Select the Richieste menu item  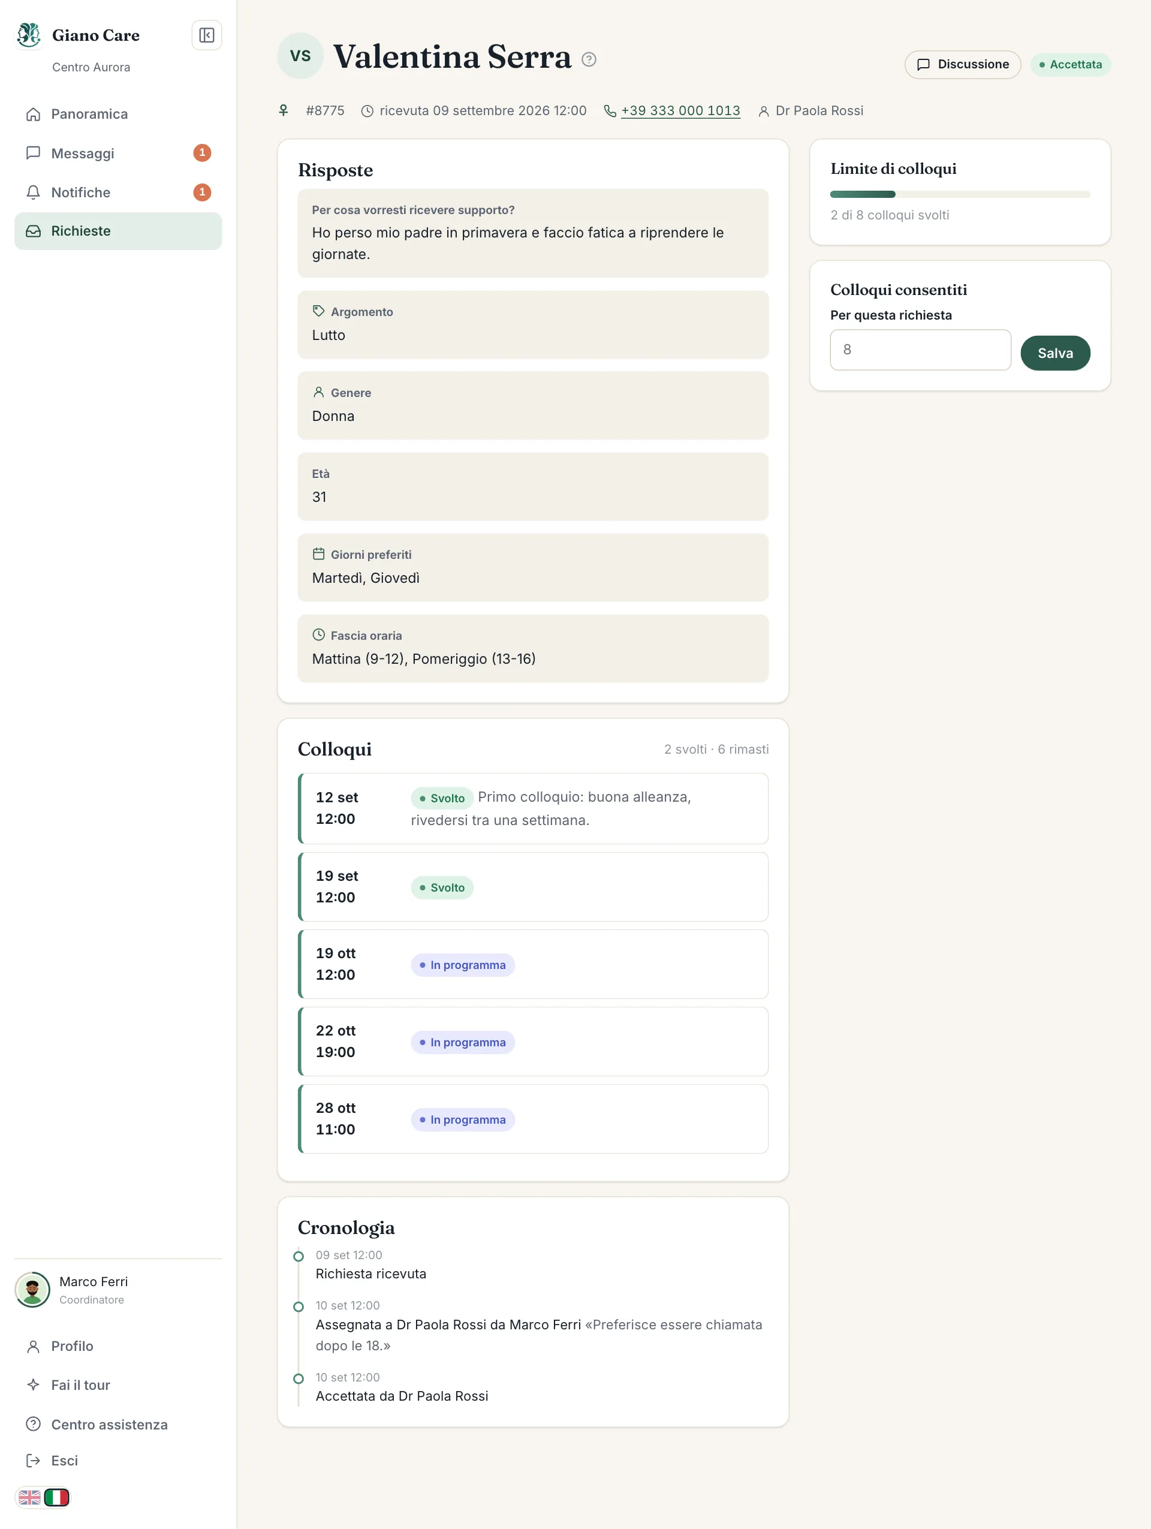[118, 231]
